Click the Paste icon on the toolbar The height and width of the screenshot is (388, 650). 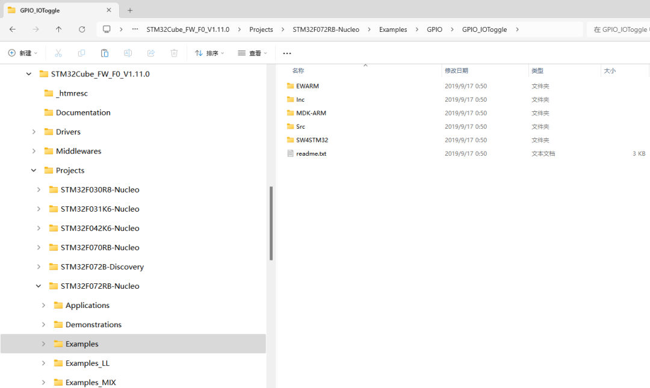104,53
